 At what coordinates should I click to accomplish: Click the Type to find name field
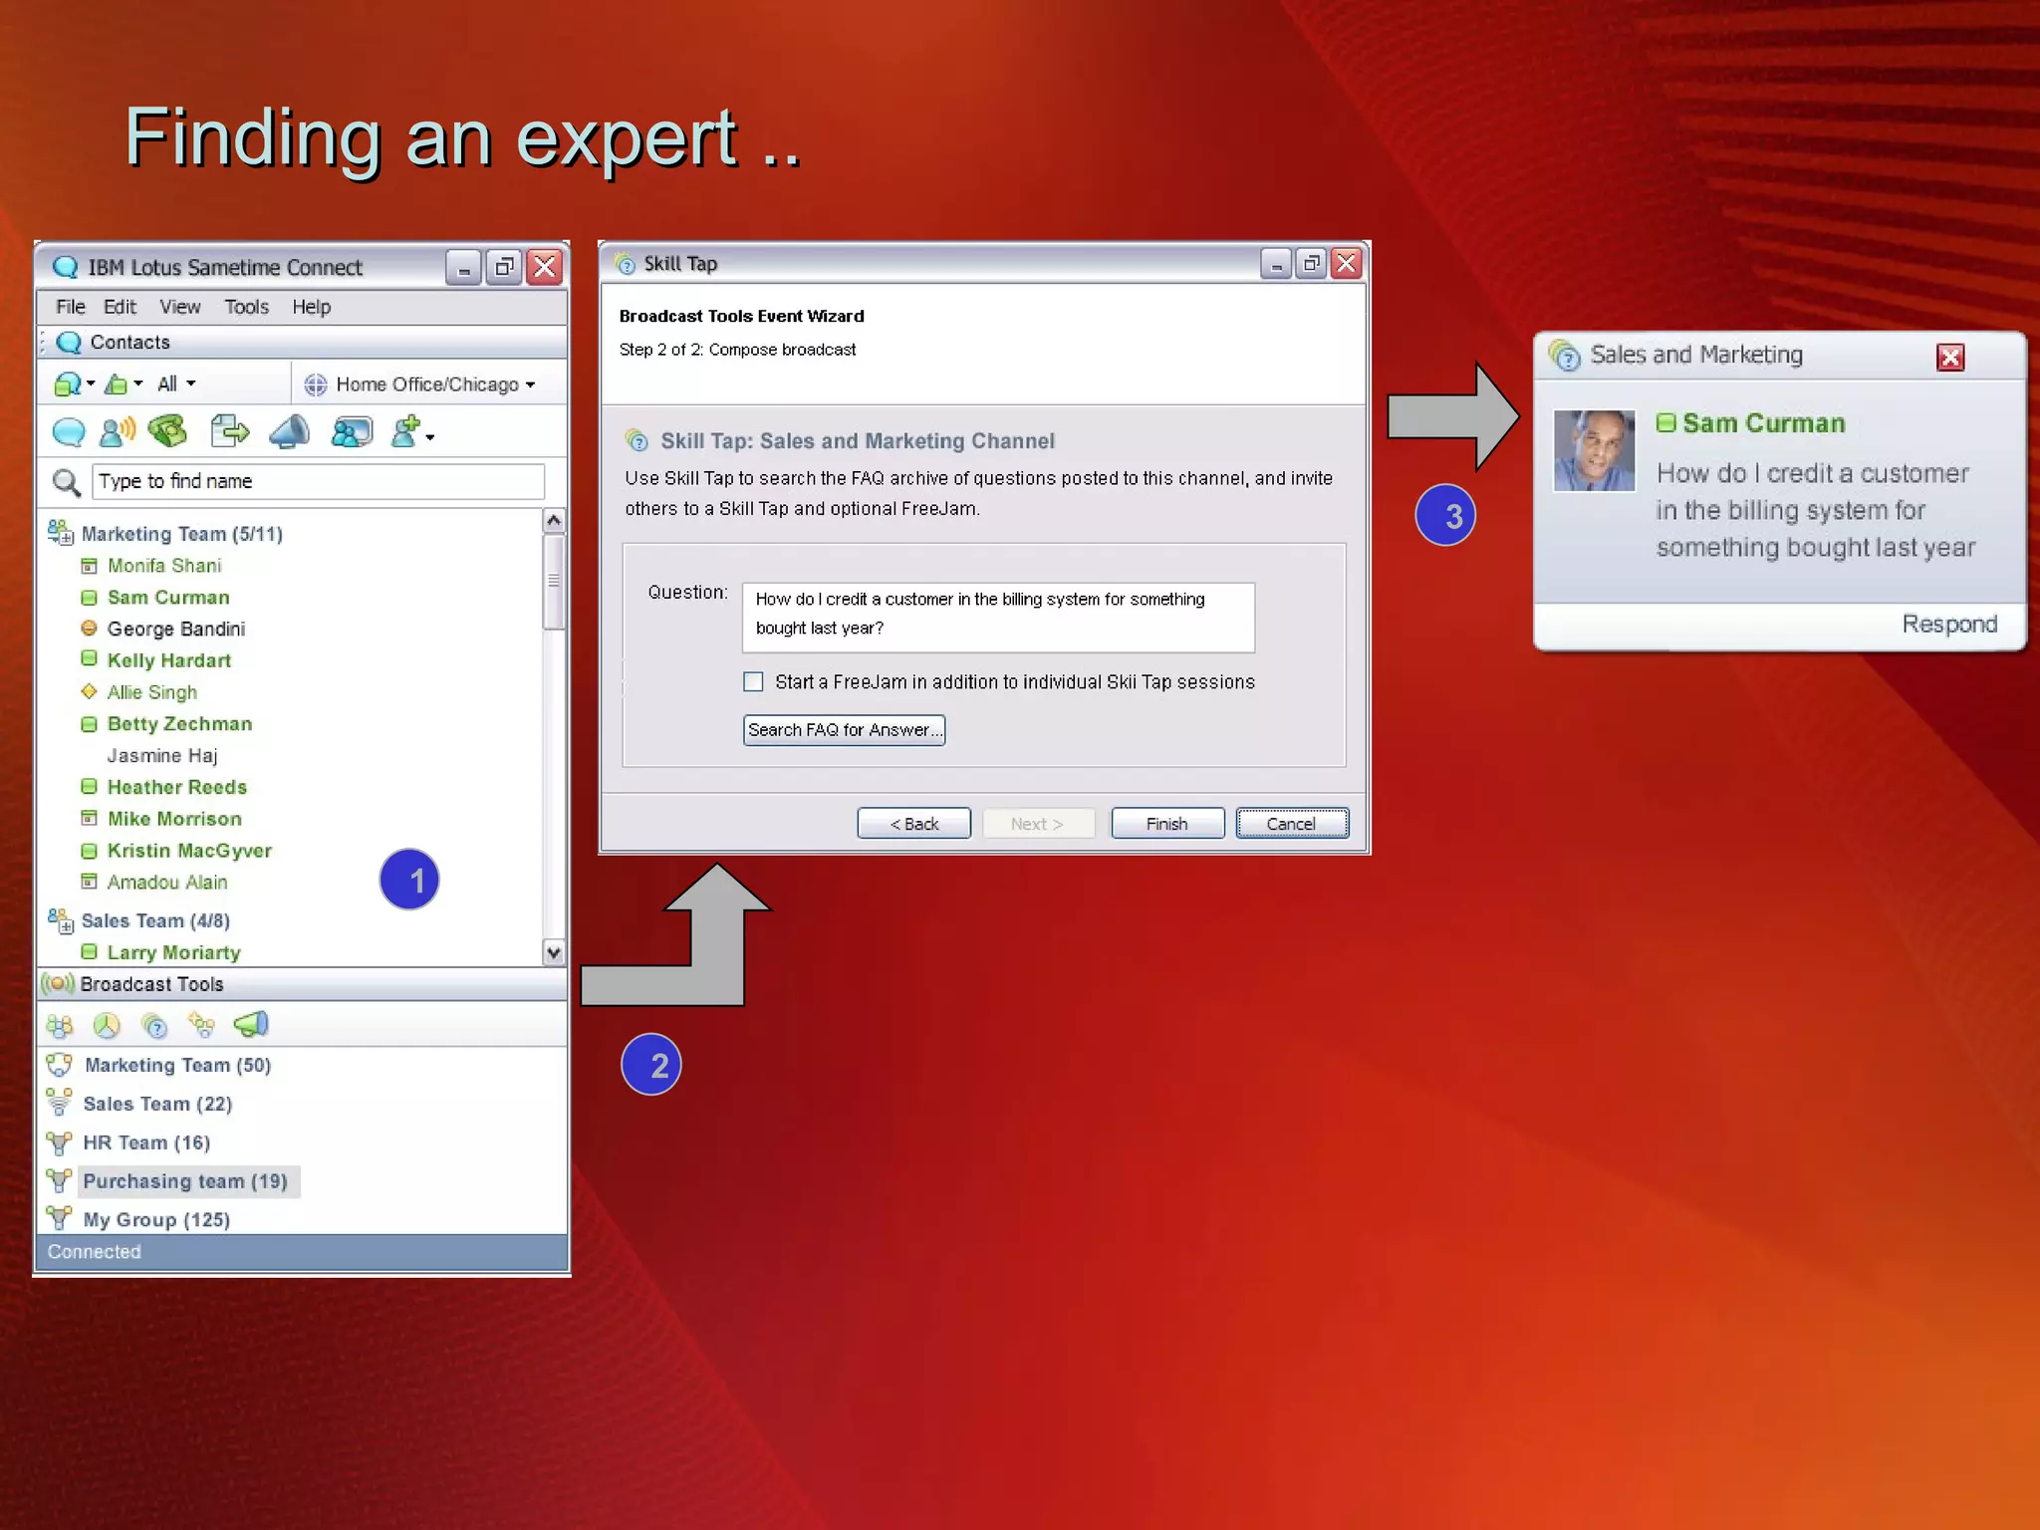pyautogui.click(x=318, y=481)
